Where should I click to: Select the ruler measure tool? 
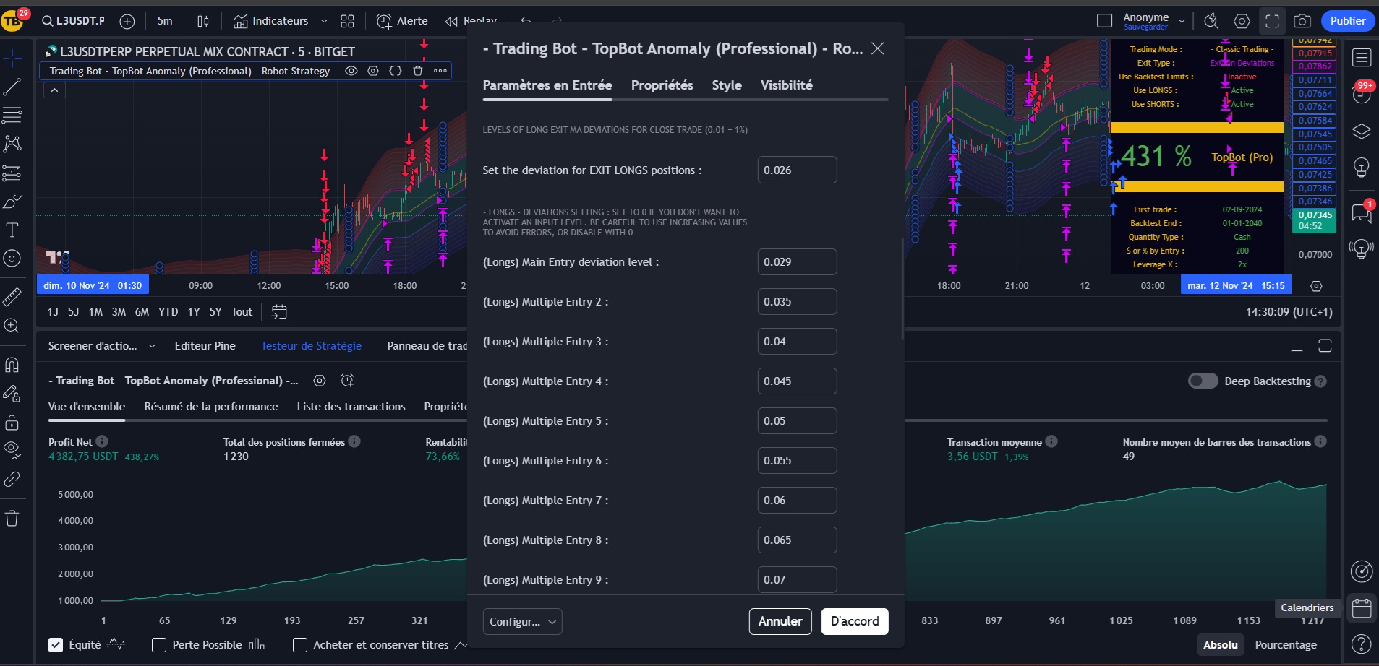(12, 297)
